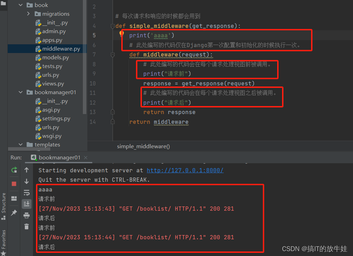Click log entry timestamped 15:13:44

(136, 238)
